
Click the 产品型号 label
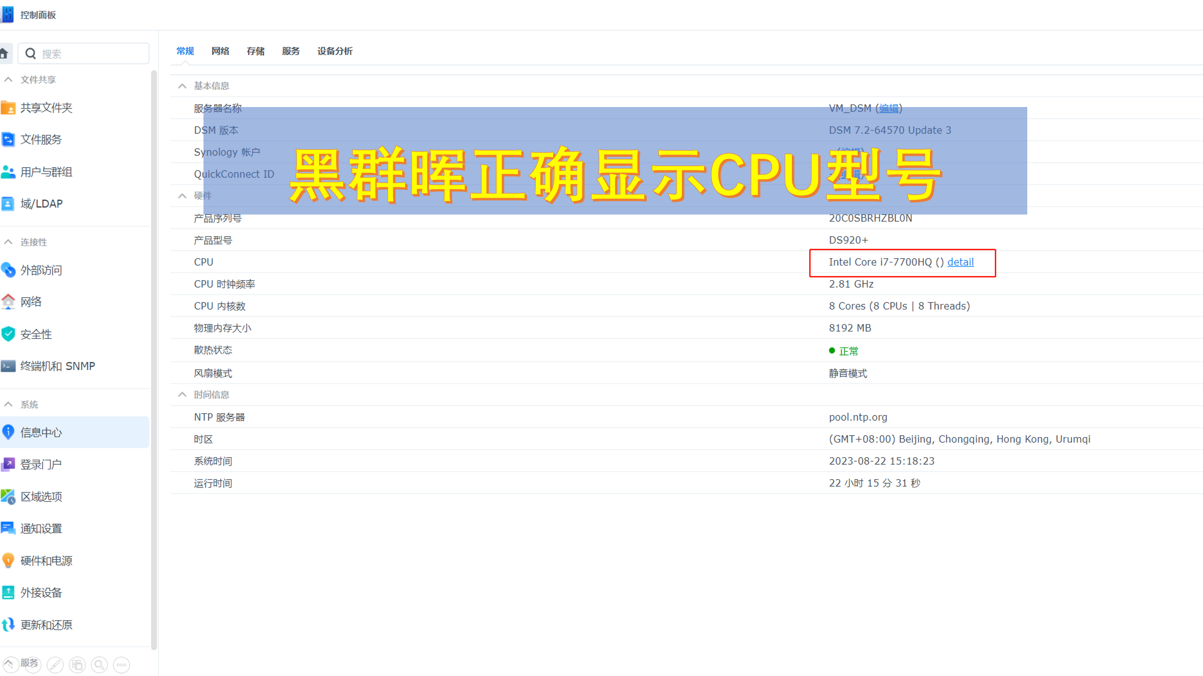pos(213,240)
